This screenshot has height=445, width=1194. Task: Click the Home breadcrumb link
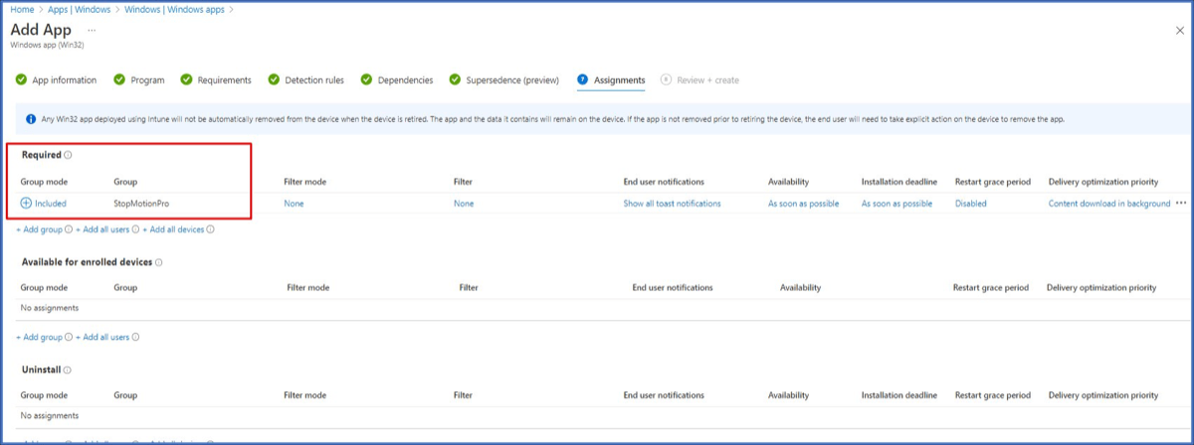(22, 10)
